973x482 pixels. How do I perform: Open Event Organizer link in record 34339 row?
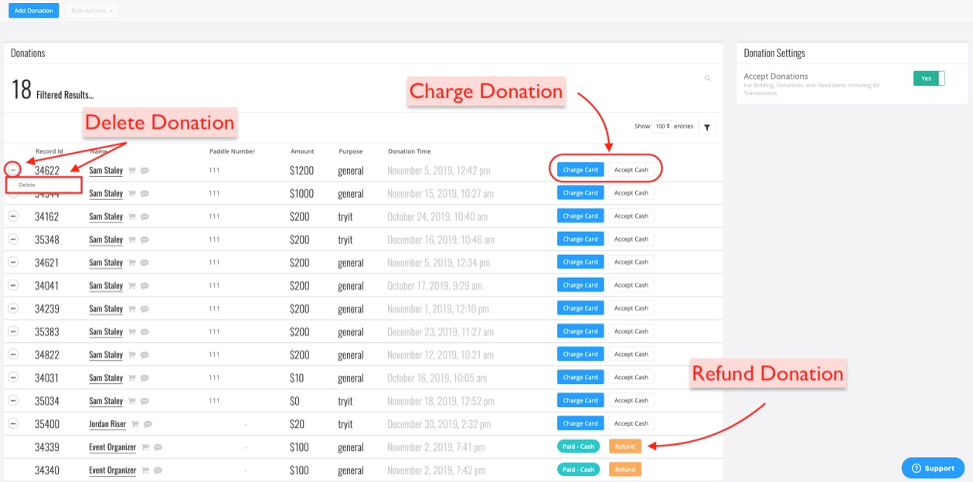[x=113, y=447]
